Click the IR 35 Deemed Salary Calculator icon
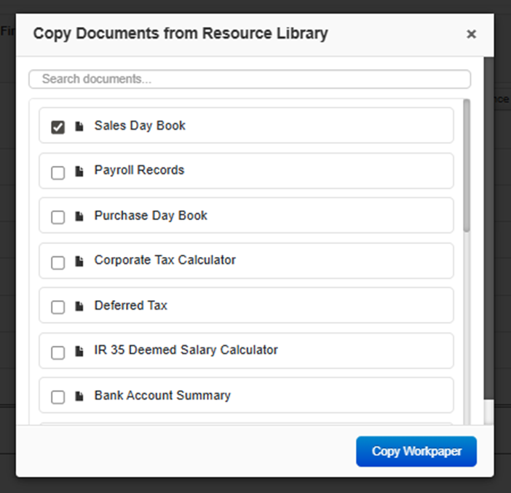The width and height of the screenshot is (511, 493). [x=79, y=352]
